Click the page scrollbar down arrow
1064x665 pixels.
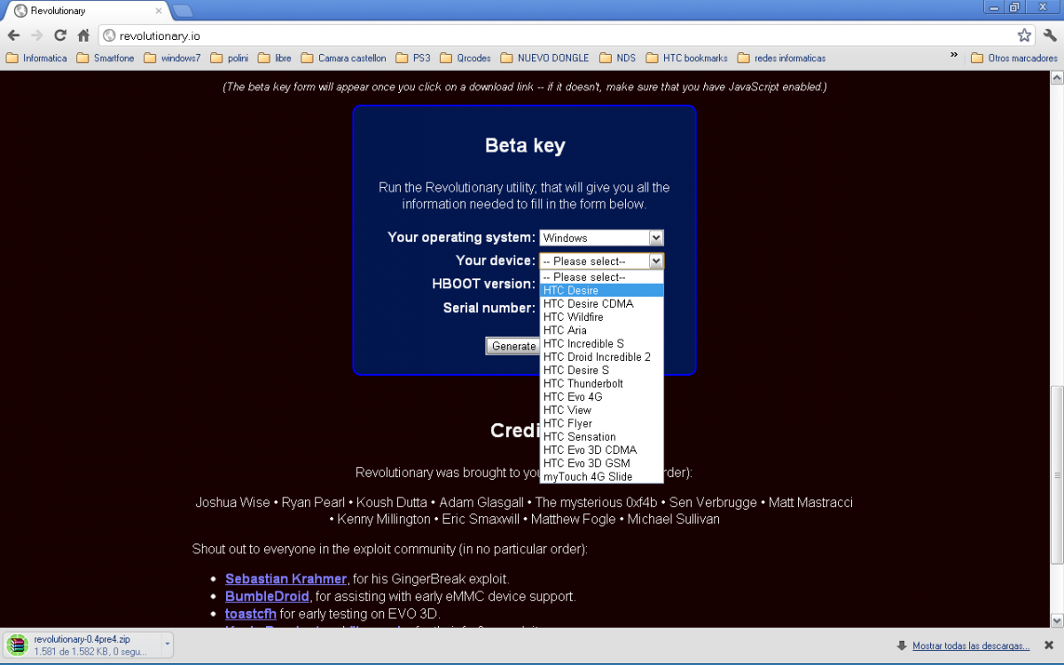pos(1056,621)
